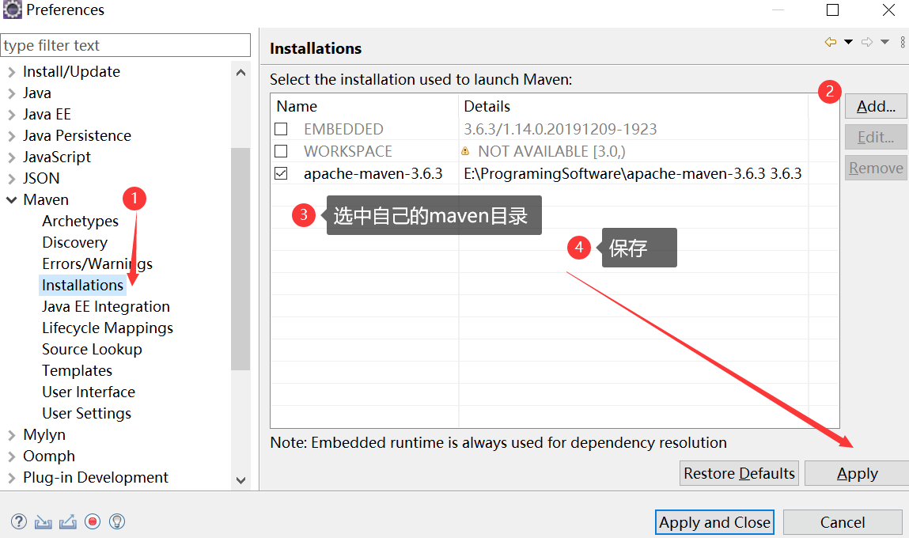The height and width of the screenshot is (538, 909).
Task: Expand the Oomph tree node
Action: [x=12, y=457]
